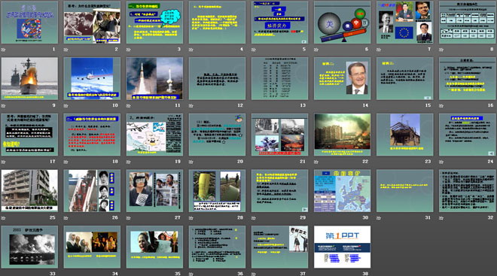
Task: Select slide 34 women photos thumbnail
Action: coord(92,247)
